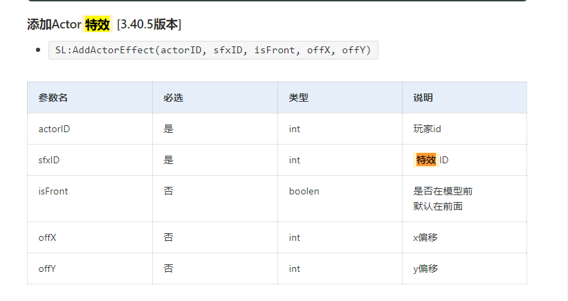
Task: Click the [3.40.5版本] version text in heading
Action: [149, 25]
